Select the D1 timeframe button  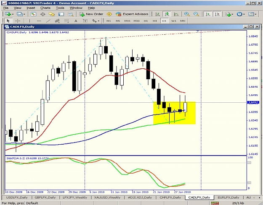point(164,21)
